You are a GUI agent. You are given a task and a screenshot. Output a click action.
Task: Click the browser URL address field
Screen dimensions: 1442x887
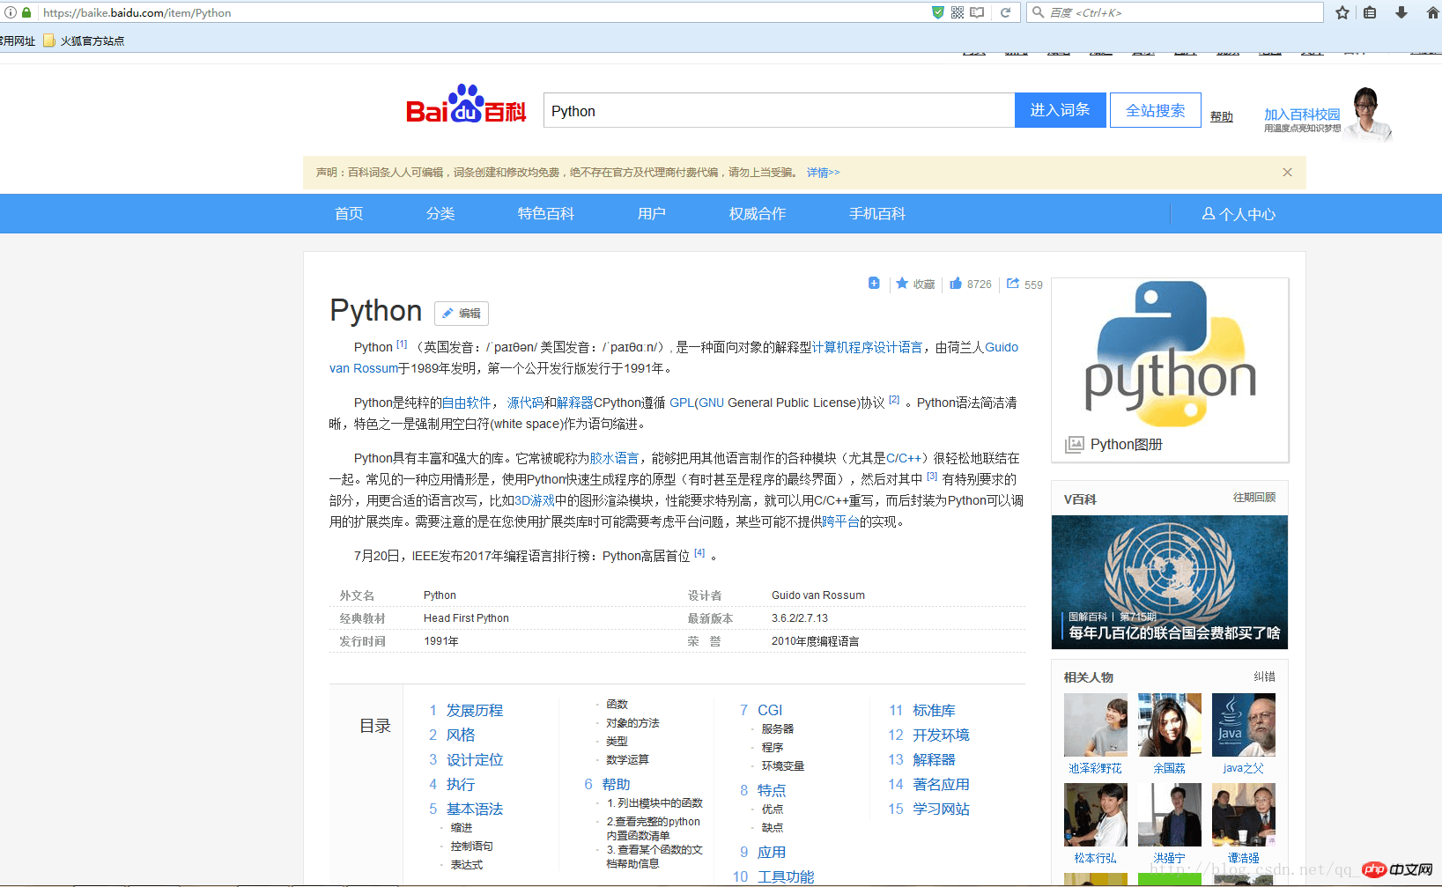click(x=484, y=12)
